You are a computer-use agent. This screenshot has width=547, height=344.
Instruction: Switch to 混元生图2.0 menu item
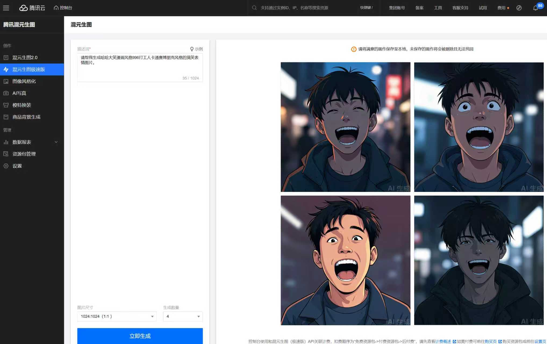[x=25, y=58]
